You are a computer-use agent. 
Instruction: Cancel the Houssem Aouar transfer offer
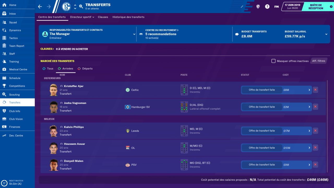315,148
